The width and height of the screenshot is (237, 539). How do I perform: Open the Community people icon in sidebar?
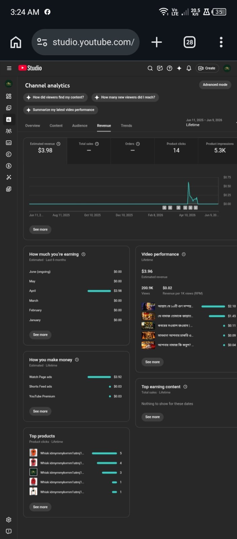click(x=9, y=131)
